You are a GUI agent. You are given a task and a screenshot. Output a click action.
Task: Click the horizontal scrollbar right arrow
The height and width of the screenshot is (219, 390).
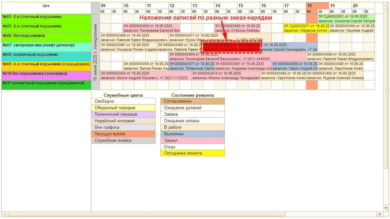tap(380, 214)
